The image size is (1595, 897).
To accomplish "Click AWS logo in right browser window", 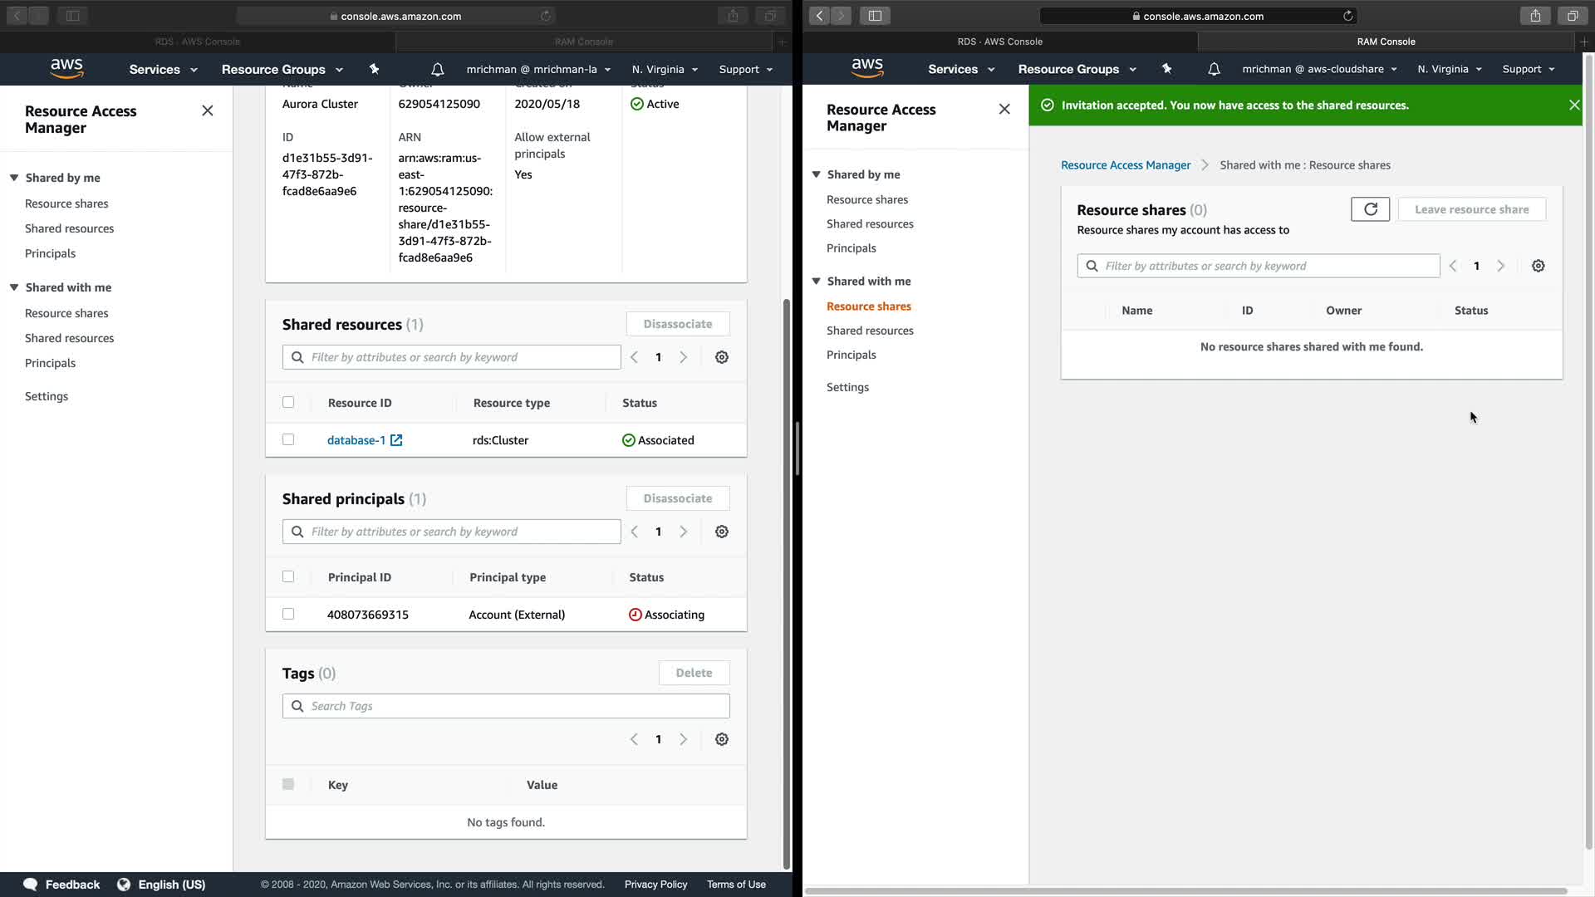I will [866, 68].
